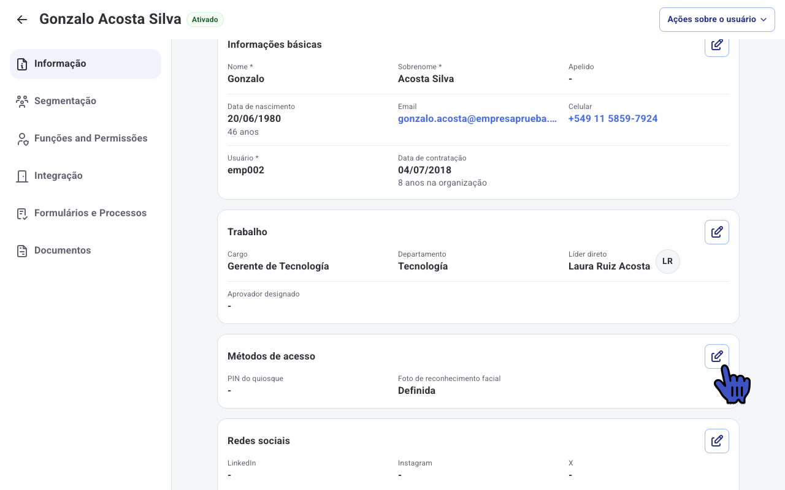Click the Informação sidebar icon
Viewport: 785px width, 490px height.
click(22, 64)
